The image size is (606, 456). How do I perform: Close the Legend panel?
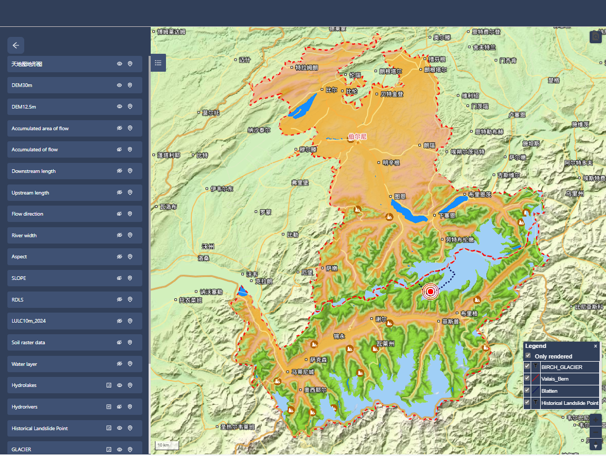point(595,346)
